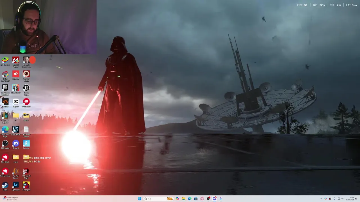Launch the Riot Client shortcut
Image resolution: width=360 pixels, height=202 pixels.
[x=5, y=159]
